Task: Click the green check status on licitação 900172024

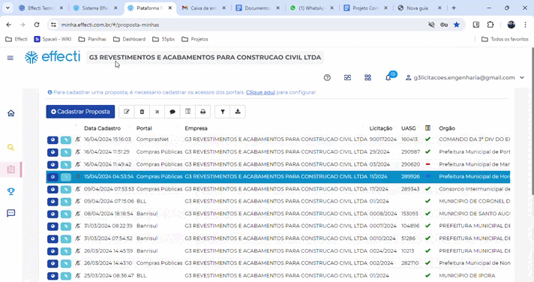Action: click(x=427, y=139)
